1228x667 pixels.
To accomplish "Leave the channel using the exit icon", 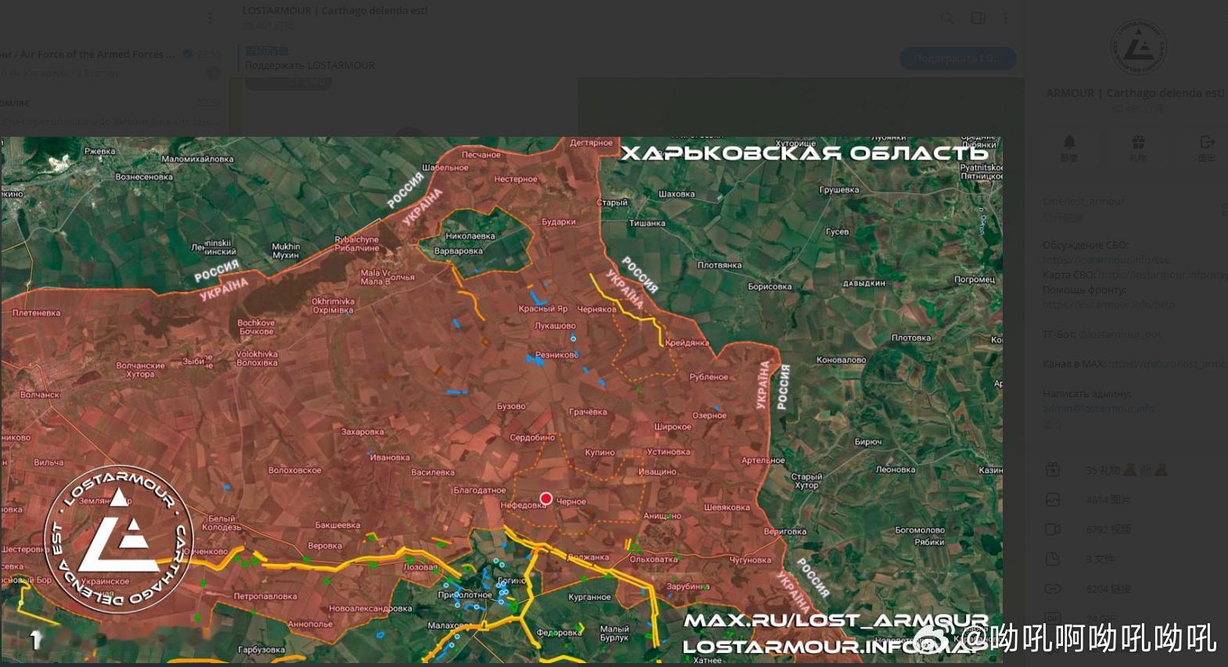I will pyautogui.click(x=1207, y=147).
